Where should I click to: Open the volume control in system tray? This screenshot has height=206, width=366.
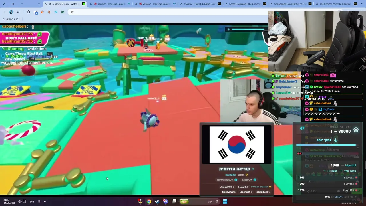tap(20, 201)
